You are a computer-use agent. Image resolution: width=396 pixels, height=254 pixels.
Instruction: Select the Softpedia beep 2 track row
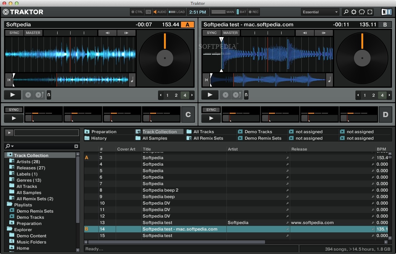tap(160, 190)
